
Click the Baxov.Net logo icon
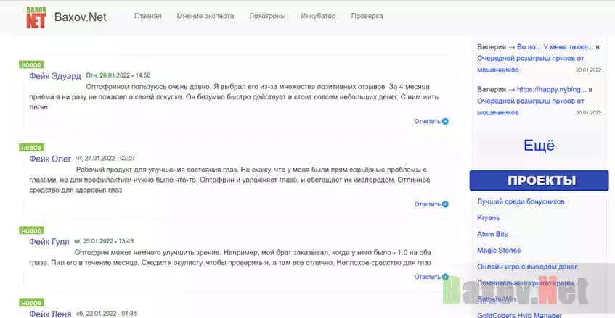37,17
